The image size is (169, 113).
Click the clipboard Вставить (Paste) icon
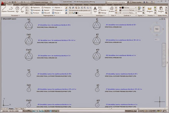(x=161, y=9)
